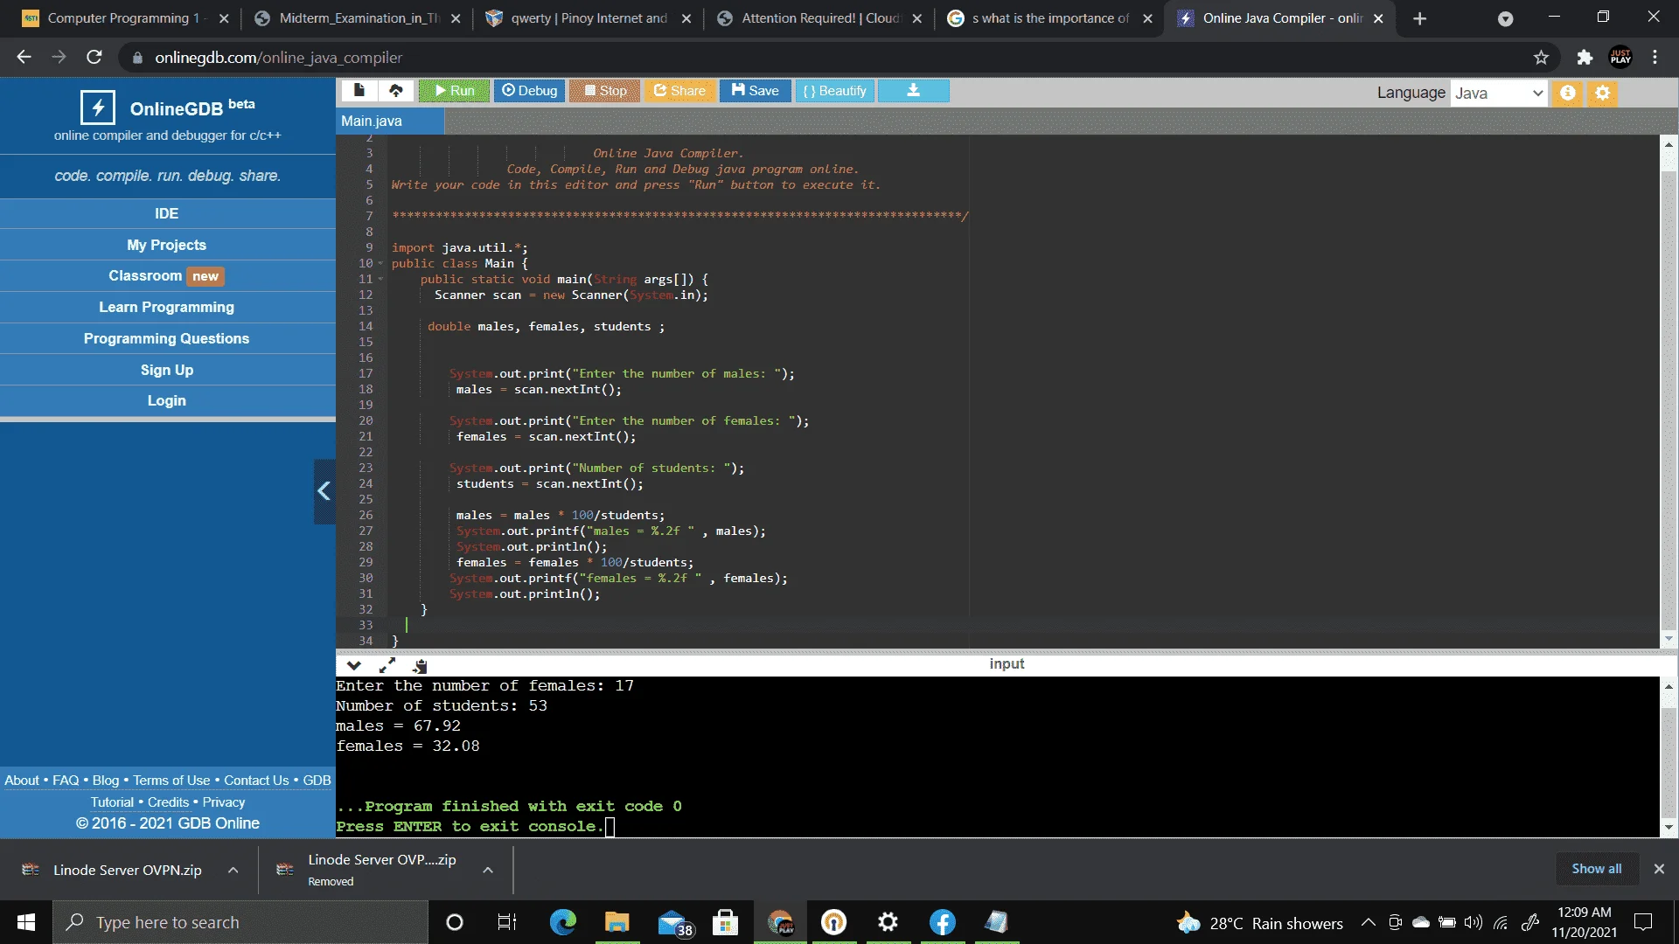Stop the running program
This screenshot has height=944, width=1679.
(x=605, y=90)
